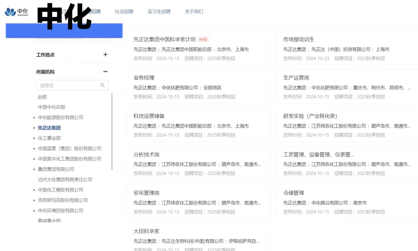Open the 大田科学家 job posting
Screen dimensions: 418x251
click(x=147, y=231)
